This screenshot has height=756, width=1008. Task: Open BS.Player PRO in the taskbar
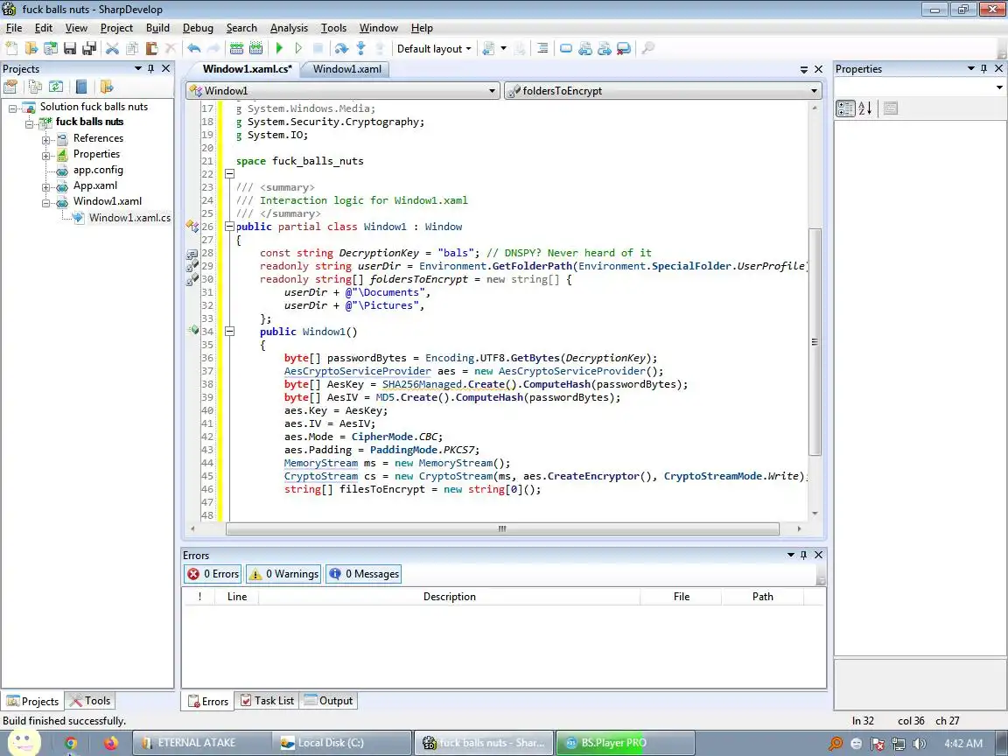click(626, 743)
